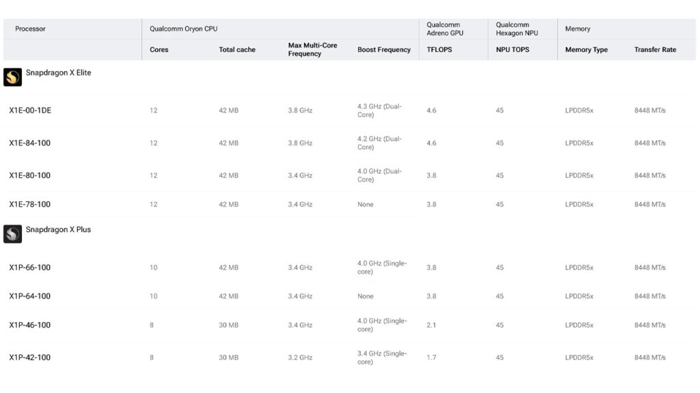Click 4.0 GHz (Single-core) in X1P-46-100 row
This screenshot has height=393, width=700.
382,325
